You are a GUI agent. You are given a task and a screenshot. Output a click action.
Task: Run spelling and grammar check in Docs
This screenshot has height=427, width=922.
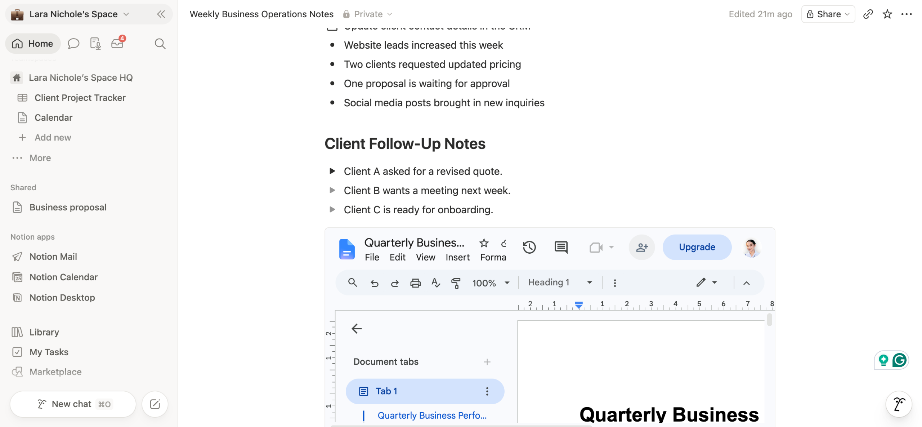tap(435, 283)
